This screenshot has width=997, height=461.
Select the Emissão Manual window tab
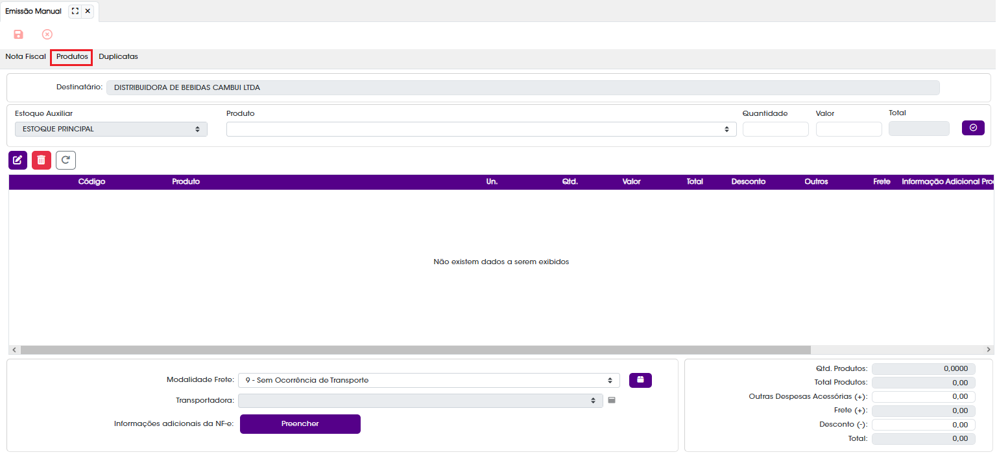pos(33,11)
